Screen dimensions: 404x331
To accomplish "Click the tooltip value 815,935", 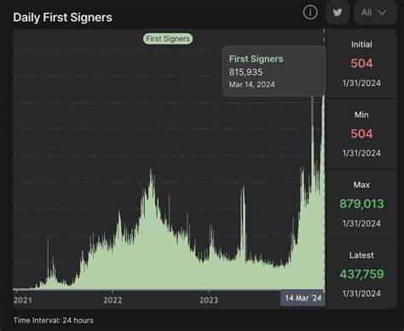I will coord(245,72).
